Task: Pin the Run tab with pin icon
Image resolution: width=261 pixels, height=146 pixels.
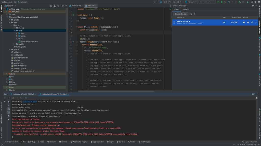Action: pyautogui.click(x=5, y=101)
